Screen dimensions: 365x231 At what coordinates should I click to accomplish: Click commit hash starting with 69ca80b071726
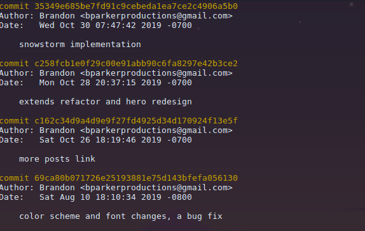(x=136, y=178)
